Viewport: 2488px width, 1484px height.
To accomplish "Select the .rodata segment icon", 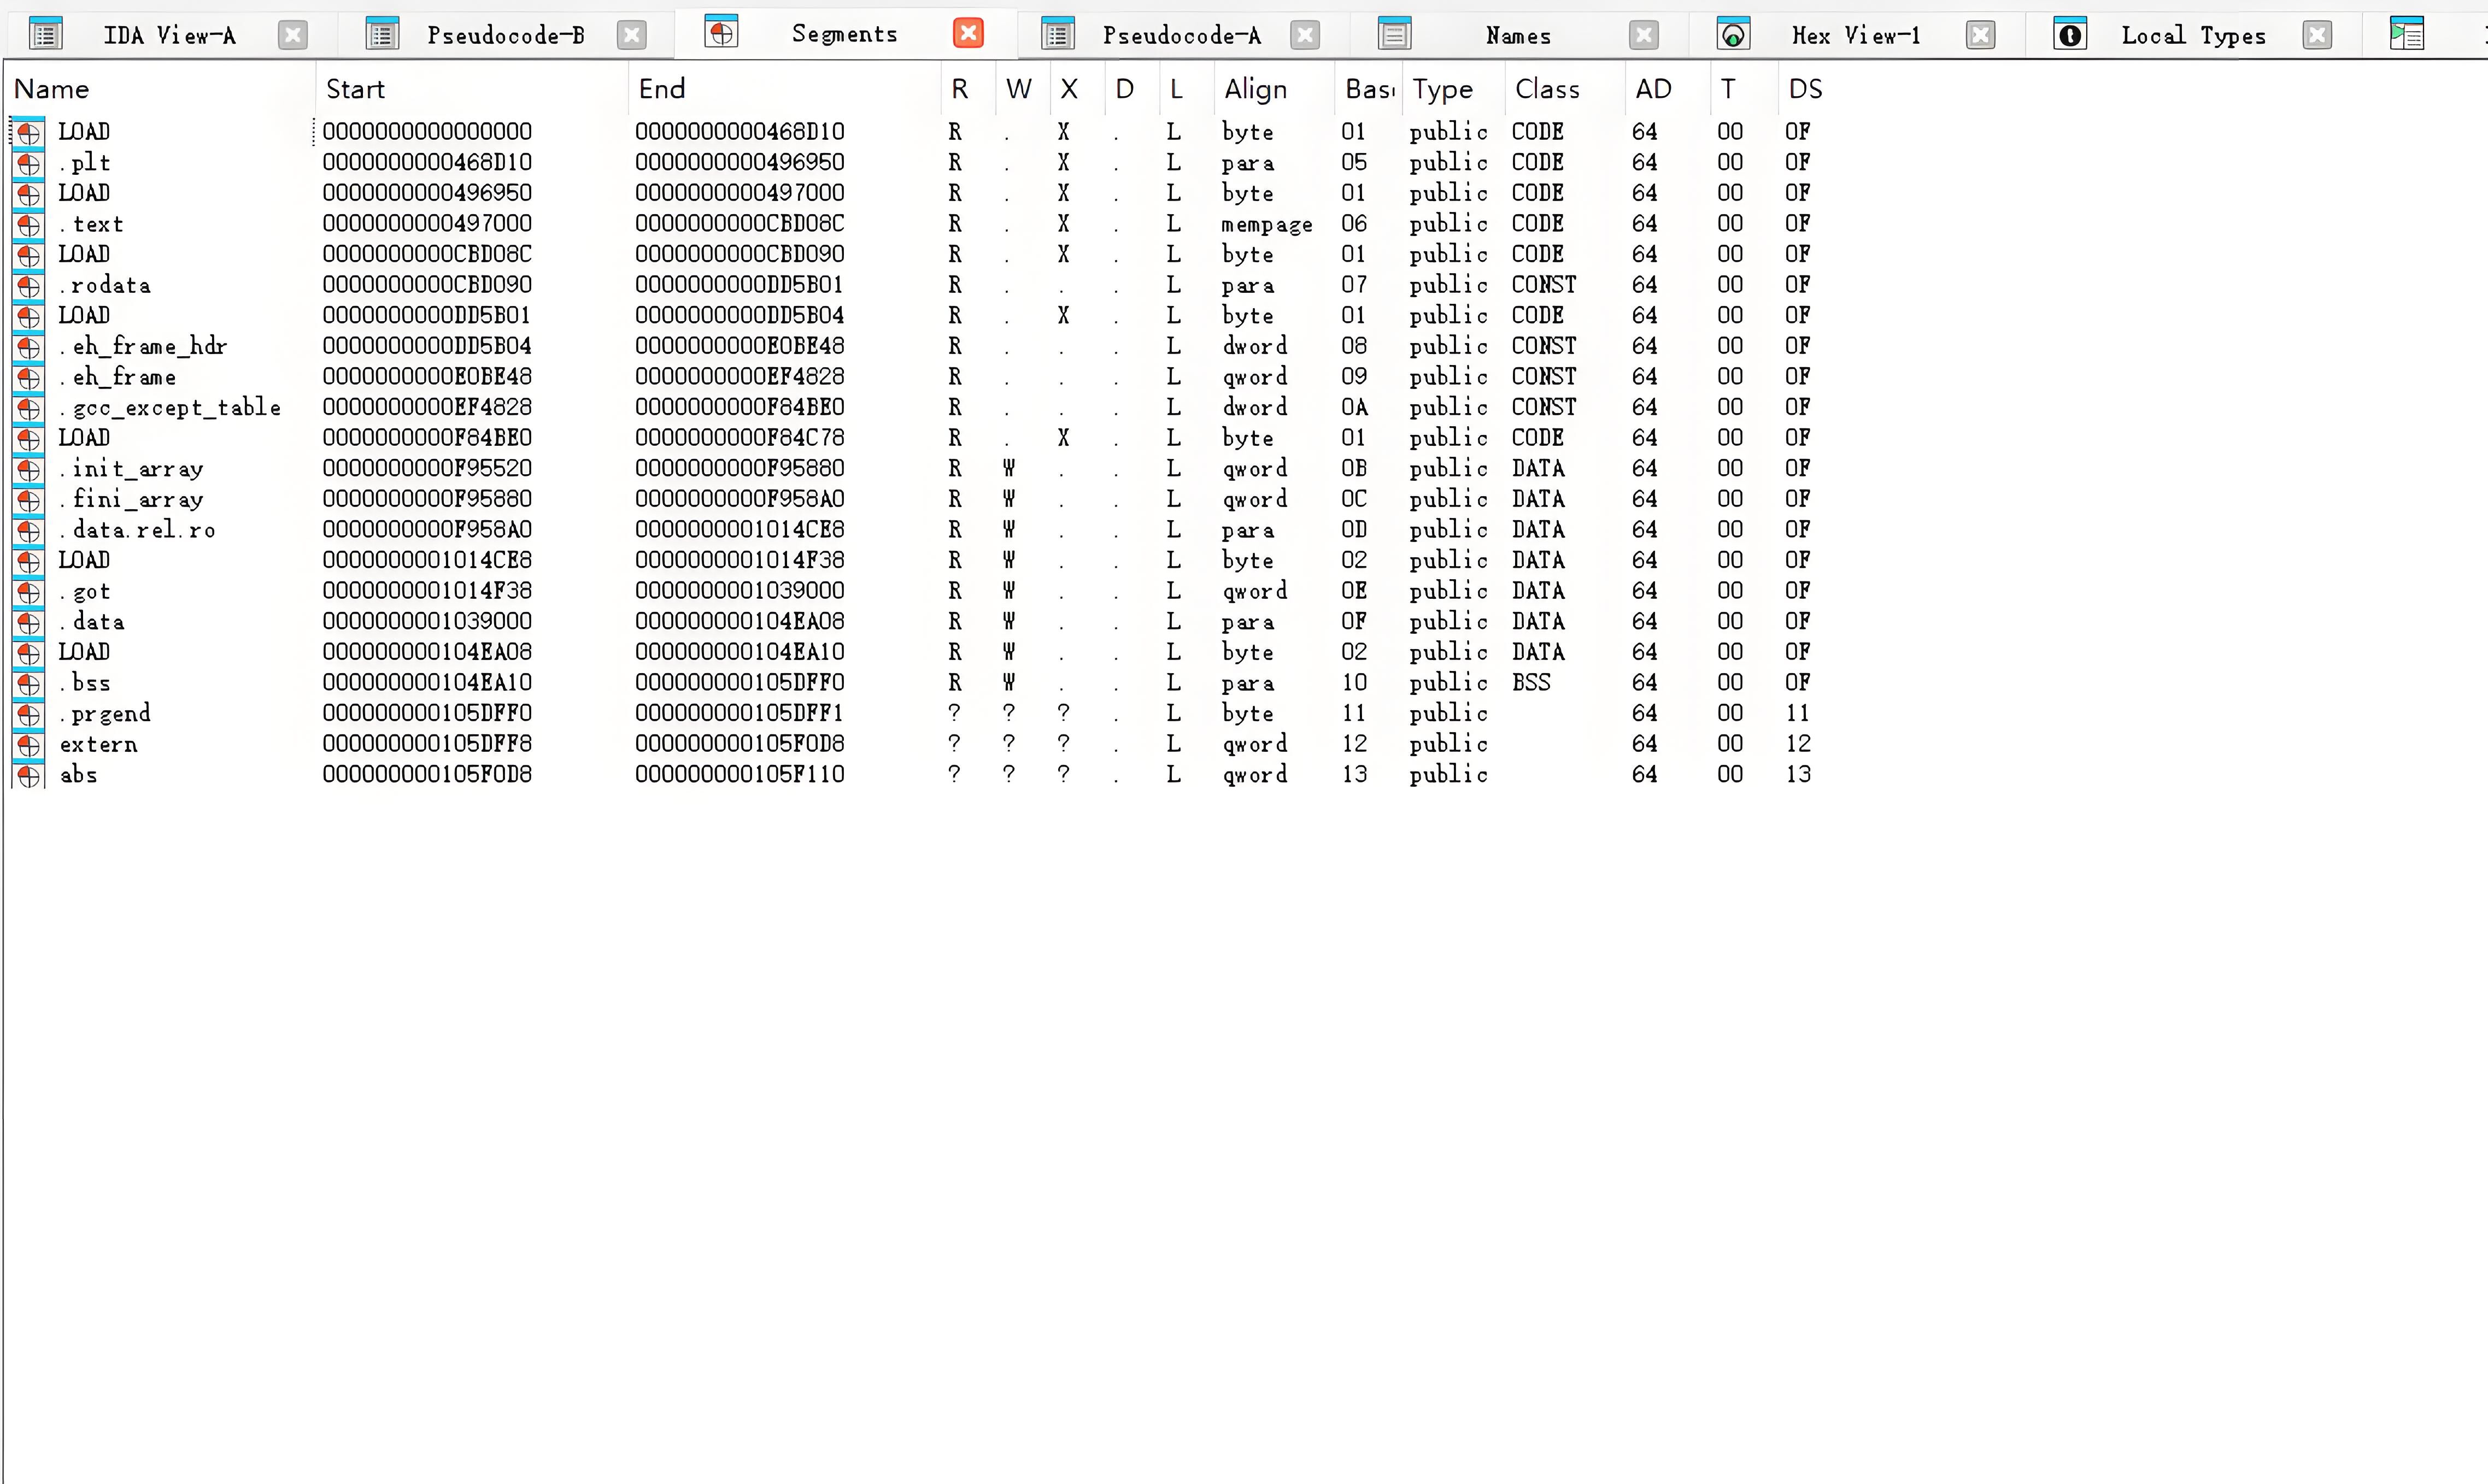I will [28, 285].
